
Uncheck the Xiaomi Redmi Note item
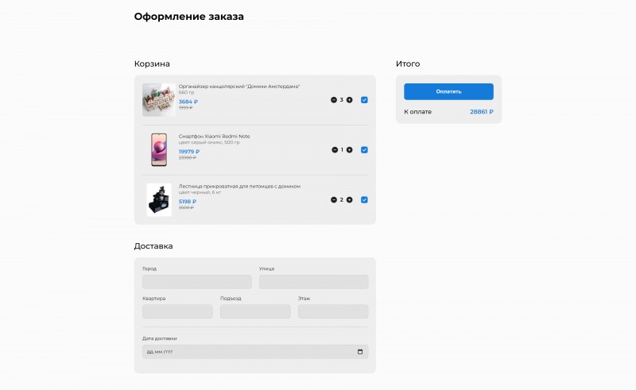tap(364, 150)
